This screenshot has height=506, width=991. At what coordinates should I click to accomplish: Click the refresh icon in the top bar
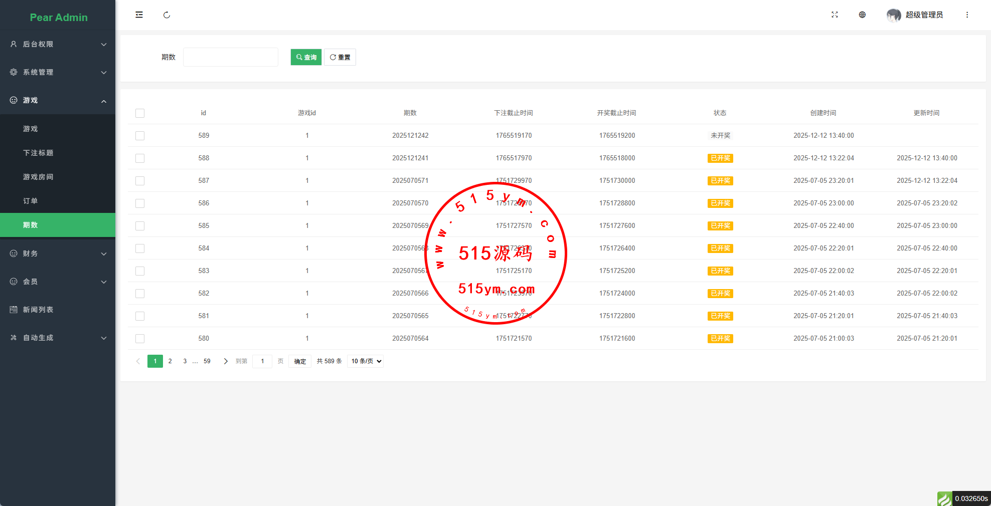tap(167, 15)
